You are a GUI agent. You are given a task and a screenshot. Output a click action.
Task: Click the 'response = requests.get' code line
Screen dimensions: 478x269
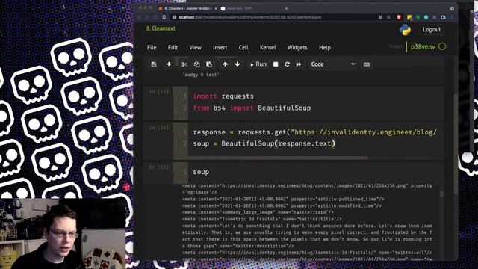point(314,132)
